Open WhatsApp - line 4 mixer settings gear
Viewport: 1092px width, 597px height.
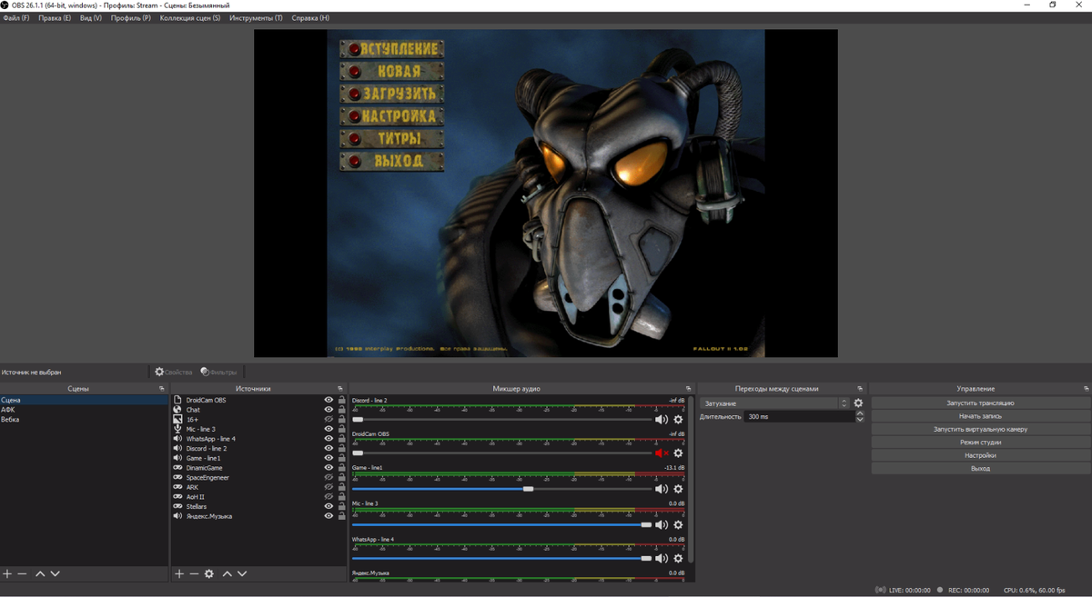click(678, 559)
